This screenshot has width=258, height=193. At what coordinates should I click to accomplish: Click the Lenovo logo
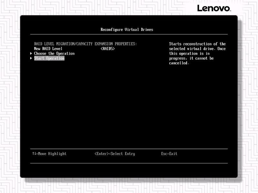tap(213, 8)
